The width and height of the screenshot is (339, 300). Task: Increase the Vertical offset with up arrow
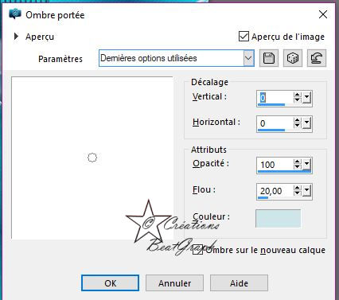coord(297,95)
